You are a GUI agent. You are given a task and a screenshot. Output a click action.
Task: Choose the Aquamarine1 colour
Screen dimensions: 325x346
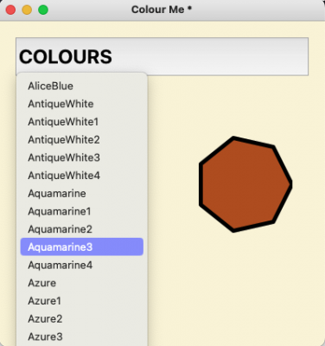(x=82, y=211)
